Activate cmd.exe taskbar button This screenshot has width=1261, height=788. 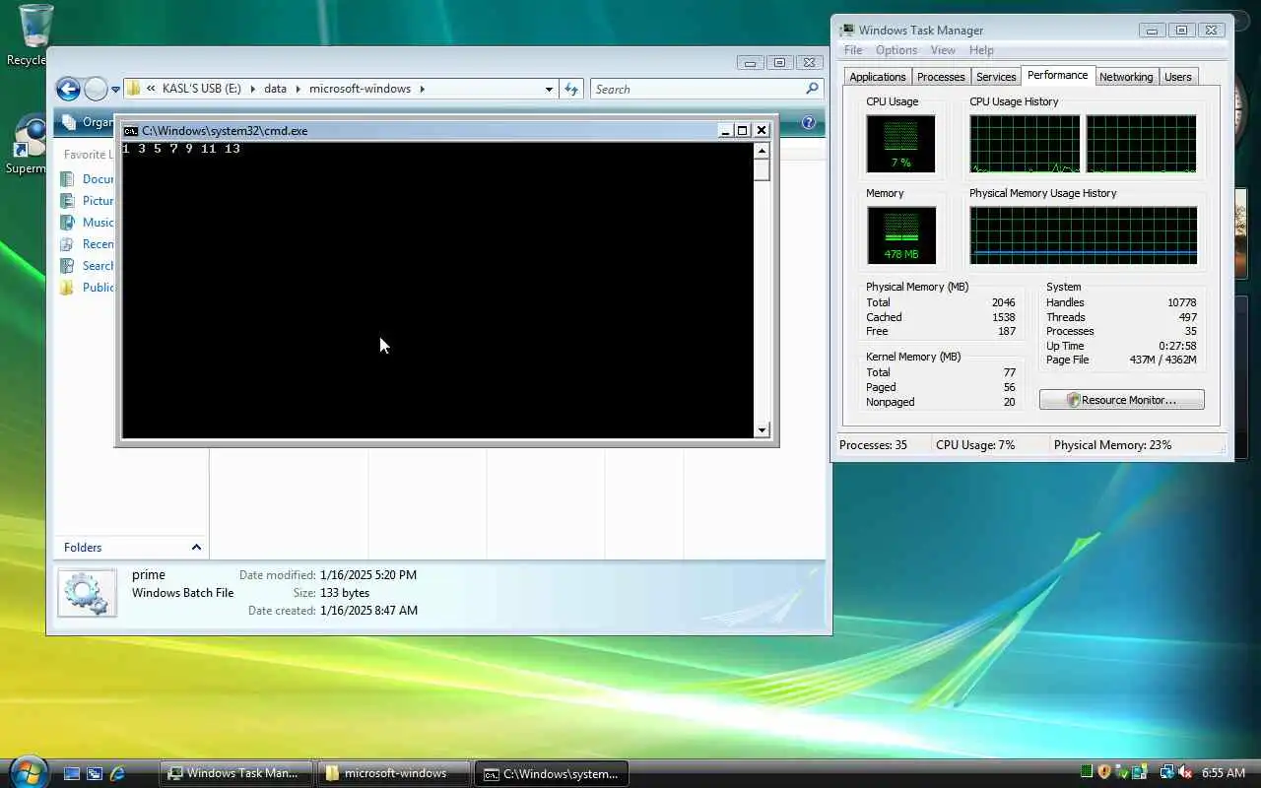(552, 774)
